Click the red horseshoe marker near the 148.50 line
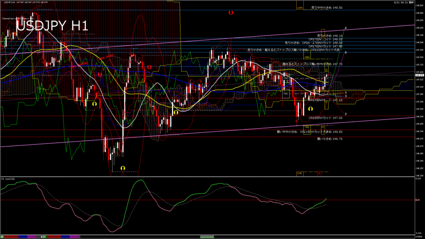The image size is (425, 239). (231, 13)
